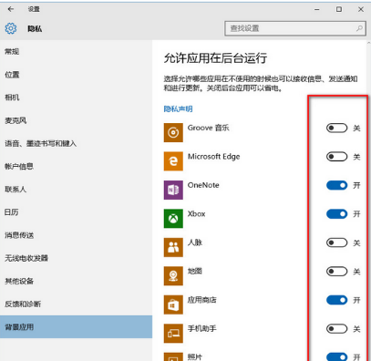Image resolution: width=371 pixels, height=361 pixels.
Task: Click the search magnifier icon
Action: (359, 28)
